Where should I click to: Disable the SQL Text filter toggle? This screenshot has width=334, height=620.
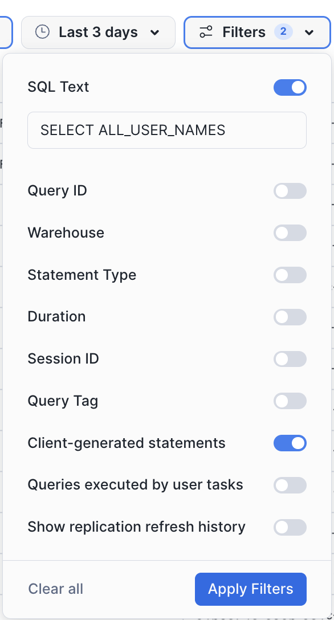tap(290, 87)
